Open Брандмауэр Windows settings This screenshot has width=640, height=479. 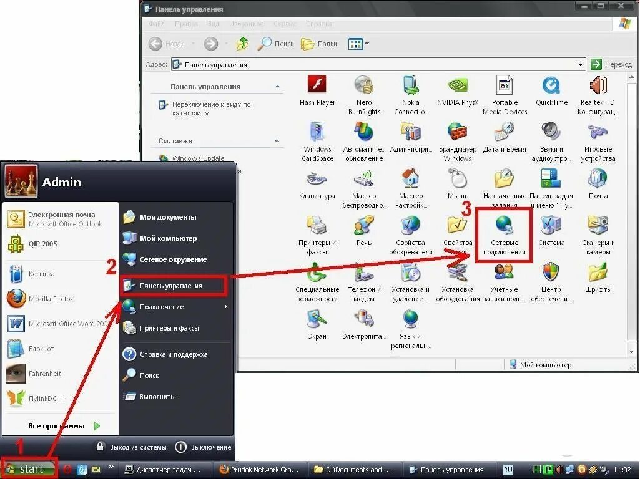pos(457,137)
